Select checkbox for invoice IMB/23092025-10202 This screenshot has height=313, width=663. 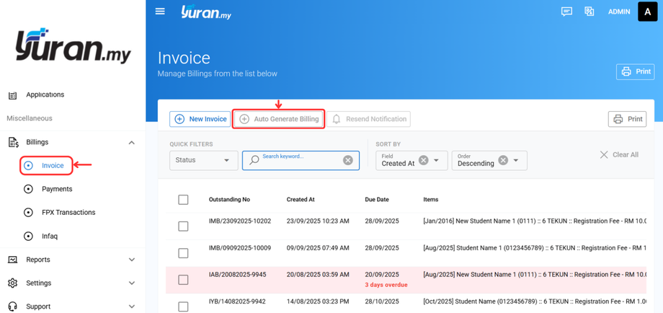(183, 226)
